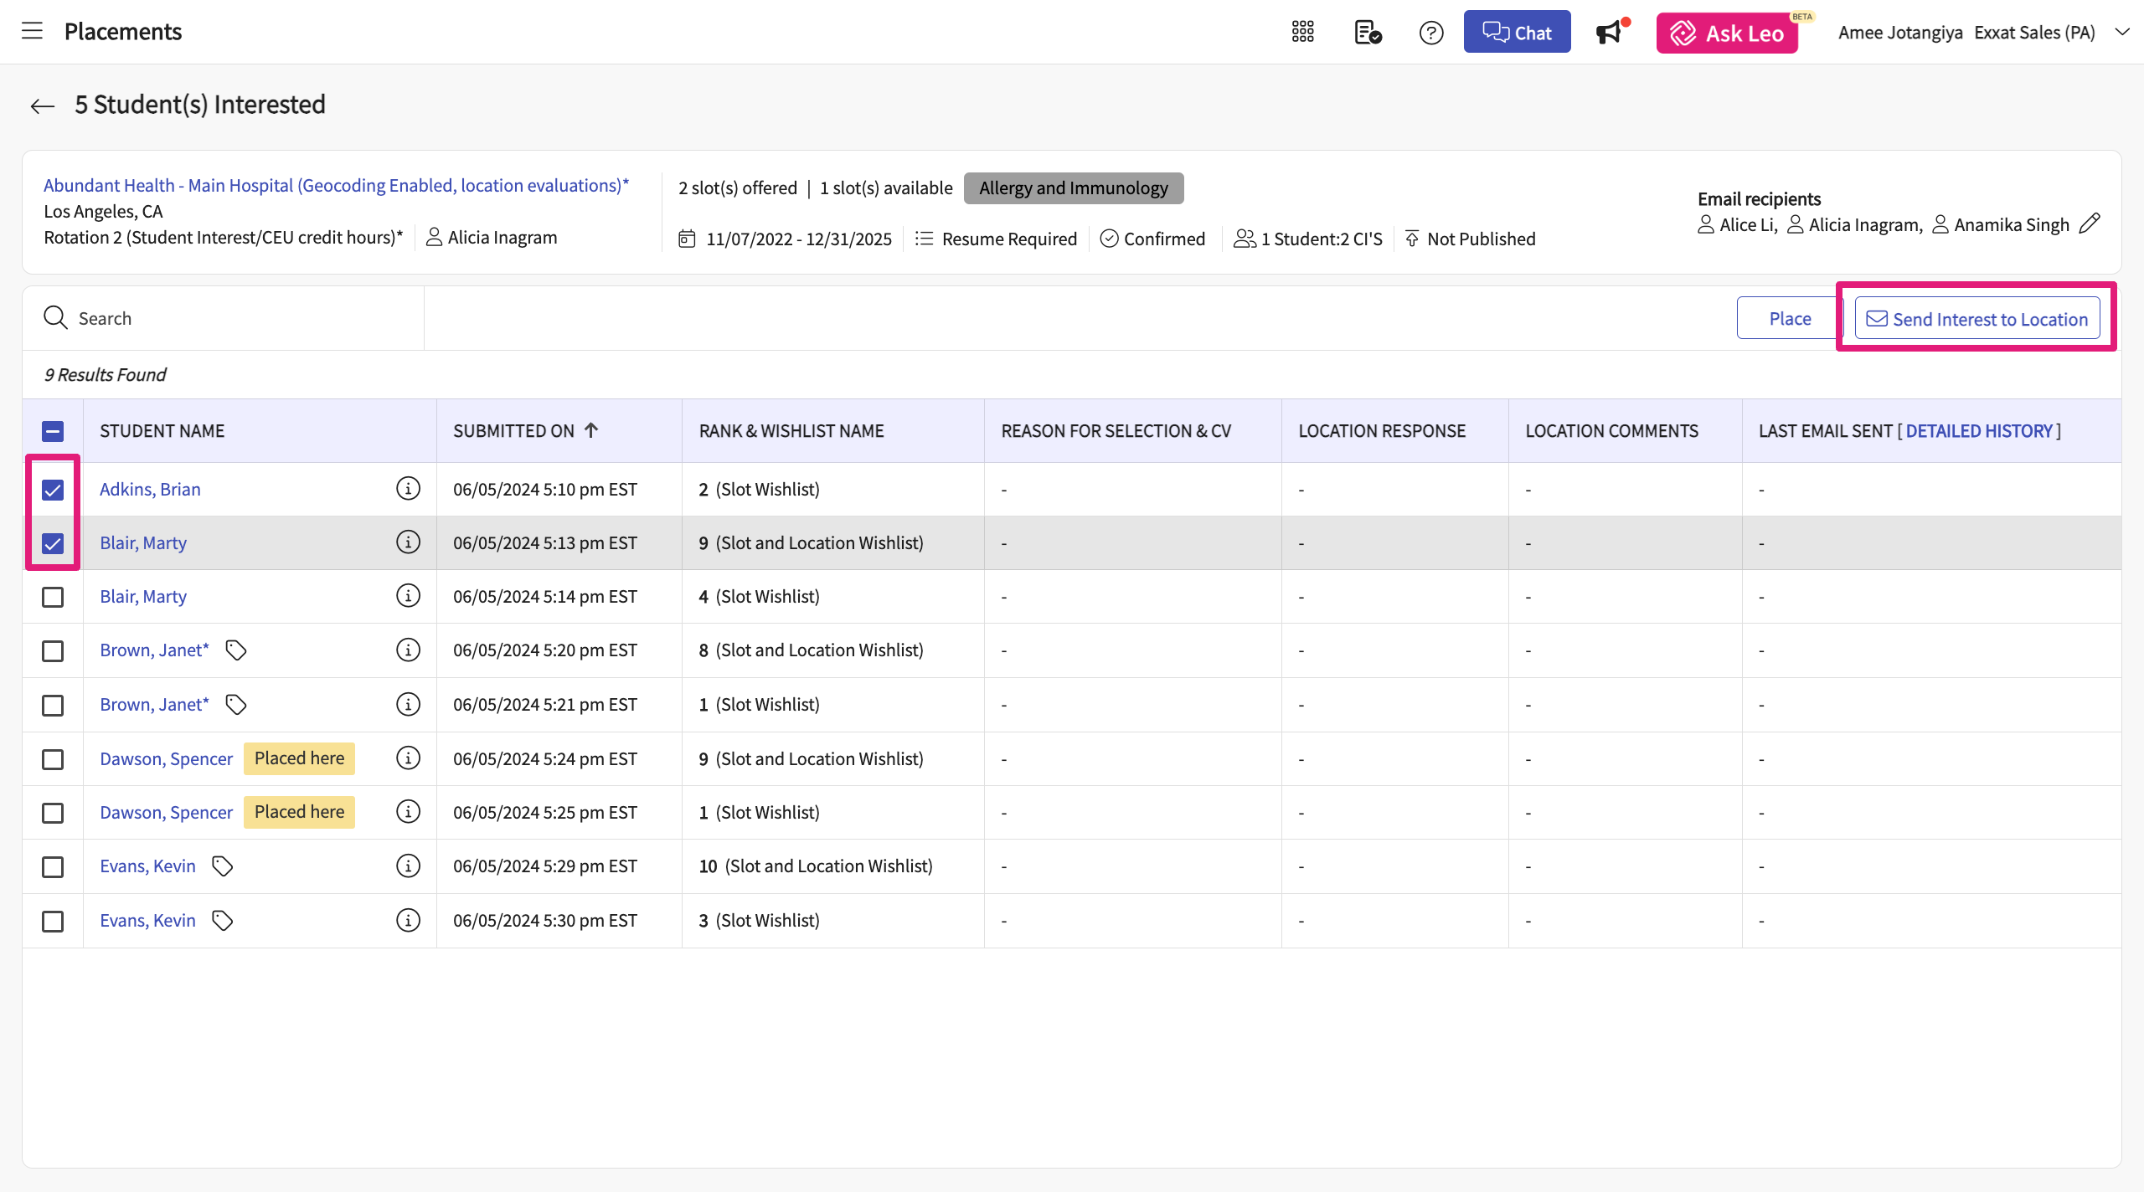
Task: Open the hamburger navigation menu
Action: click(32, 32)
